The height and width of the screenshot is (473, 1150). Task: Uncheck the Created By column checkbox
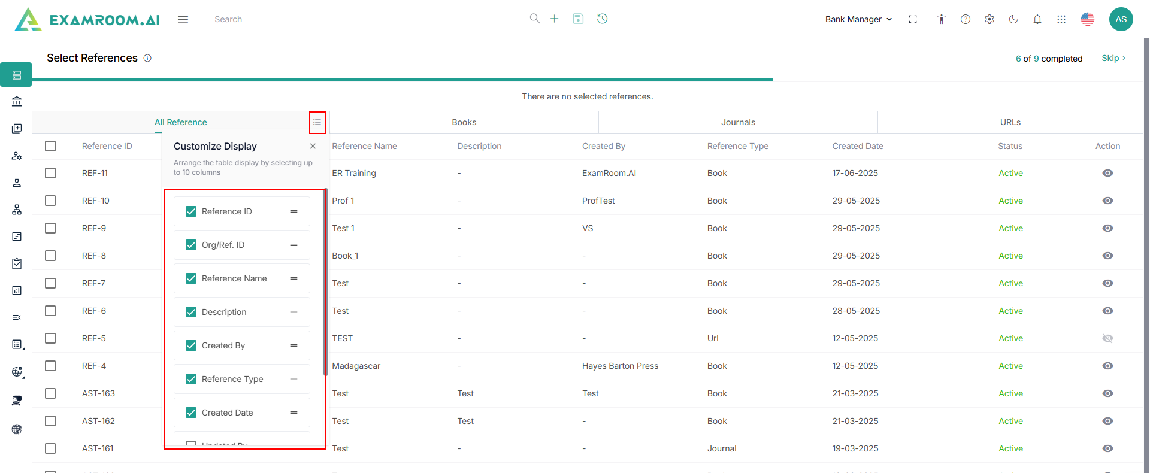tap(191, 345)
